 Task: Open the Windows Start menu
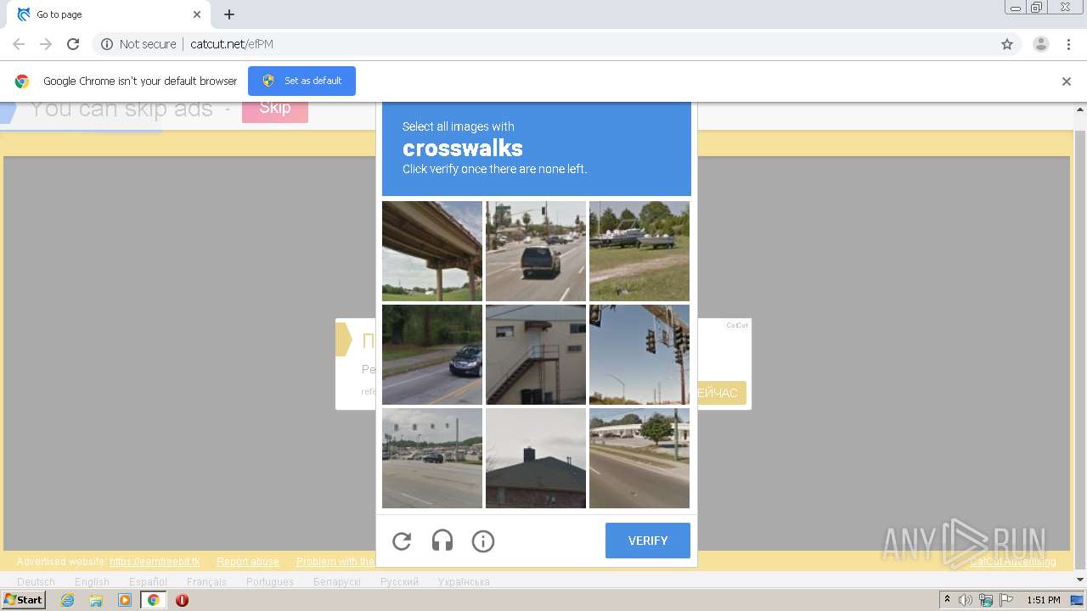24,600
